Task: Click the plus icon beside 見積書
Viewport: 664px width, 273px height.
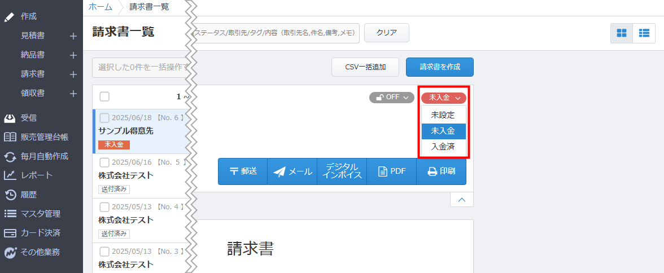Action: click(73, 36)
